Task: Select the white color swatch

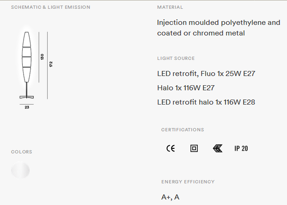Action: (20, 170)
